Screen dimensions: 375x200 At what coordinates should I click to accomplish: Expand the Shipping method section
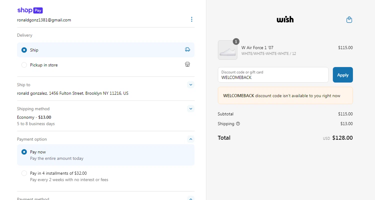191,109
